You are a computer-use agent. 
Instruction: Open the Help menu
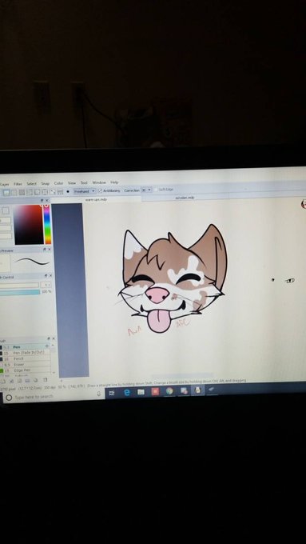tap(114, 182)
